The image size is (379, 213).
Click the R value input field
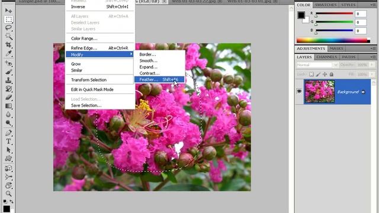(361, 14)
